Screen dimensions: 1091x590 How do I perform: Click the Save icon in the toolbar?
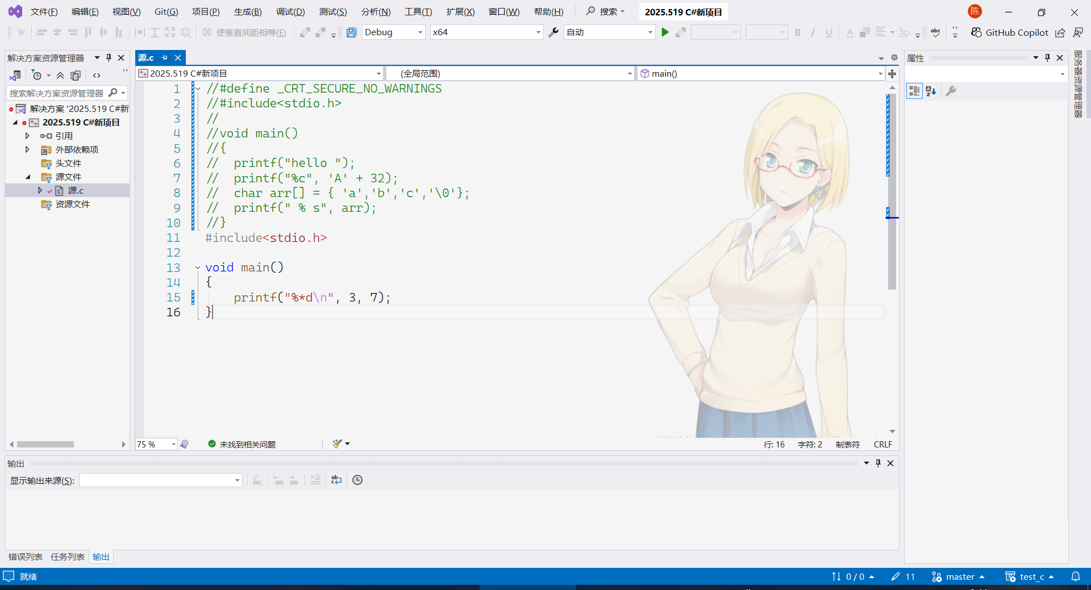click(x=351, y=32)
